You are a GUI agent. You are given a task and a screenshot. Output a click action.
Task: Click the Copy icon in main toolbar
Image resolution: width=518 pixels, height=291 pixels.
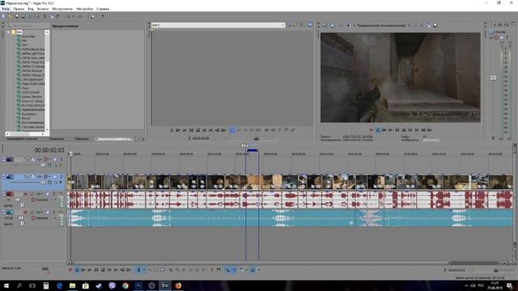pos(52,16)
